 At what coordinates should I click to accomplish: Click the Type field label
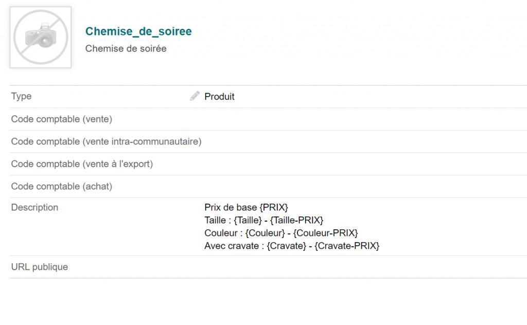pos(21,96)
